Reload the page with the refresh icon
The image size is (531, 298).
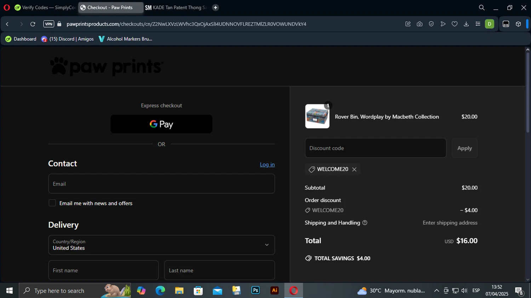tap(33, 24)
